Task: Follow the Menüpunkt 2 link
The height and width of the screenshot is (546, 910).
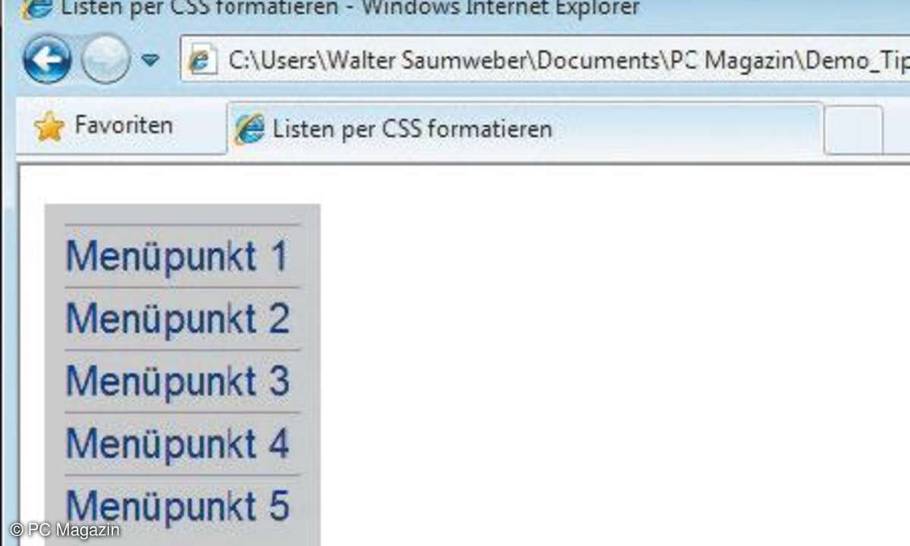Action: click(177, 318)
